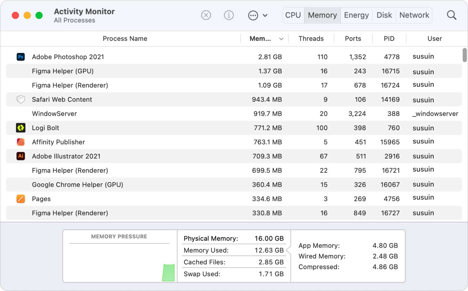Toggle the Memory column sort arrow
Viewport: 468px width, 291px height.
(281, 39)
